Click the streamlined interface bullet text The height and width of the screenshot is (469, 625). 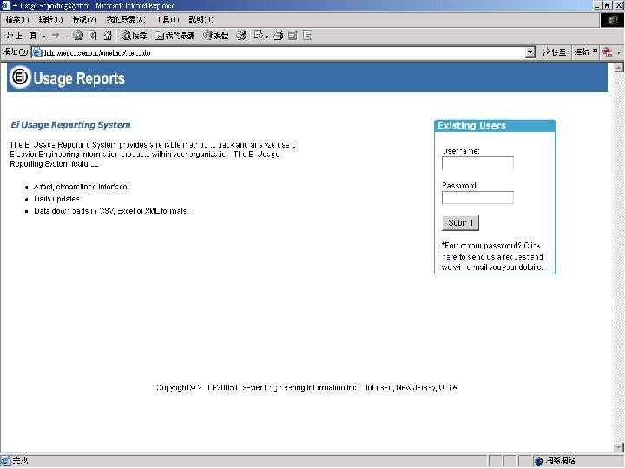(x=81, y=187)
